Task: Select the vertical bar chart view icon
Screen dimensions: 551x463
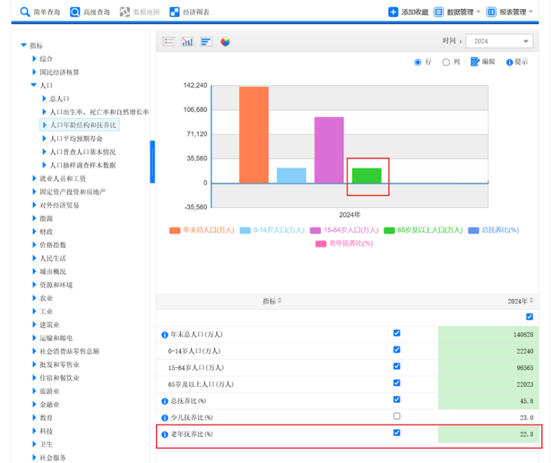Action: point(187,42)
